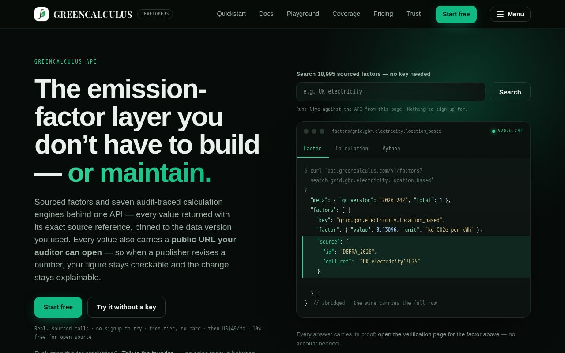Click the cell_ref 'UK electricity'!E25 code line

click(x=371, y=261)
